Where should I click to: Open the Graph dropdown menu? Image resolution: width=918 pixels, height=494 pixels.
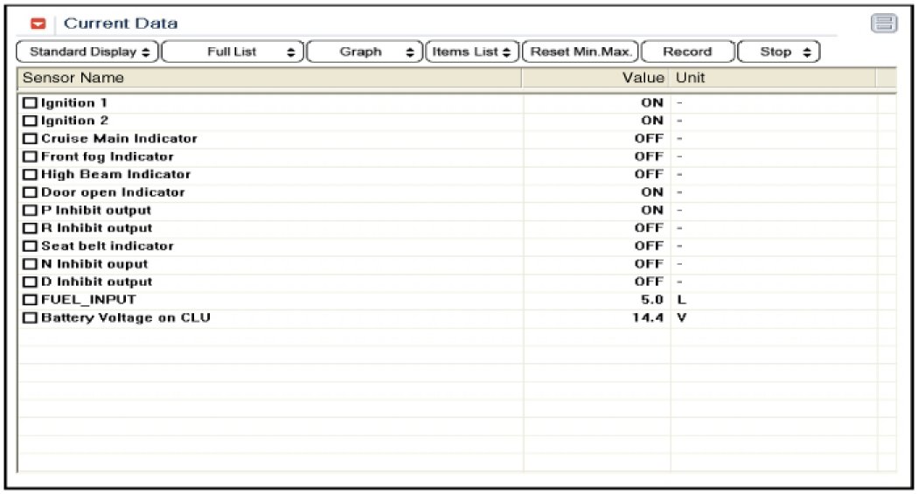365,52
